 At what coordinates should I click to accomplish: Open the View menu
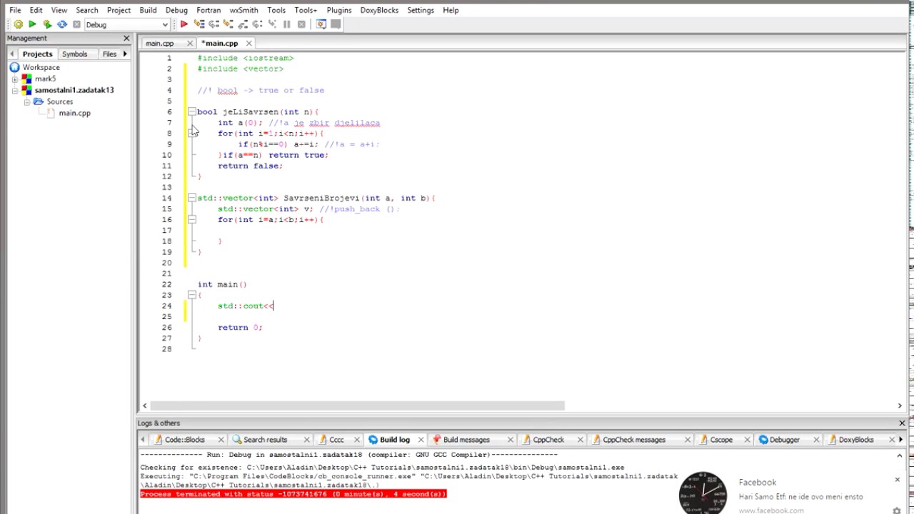pyautogui.click(x=59, y=10)
